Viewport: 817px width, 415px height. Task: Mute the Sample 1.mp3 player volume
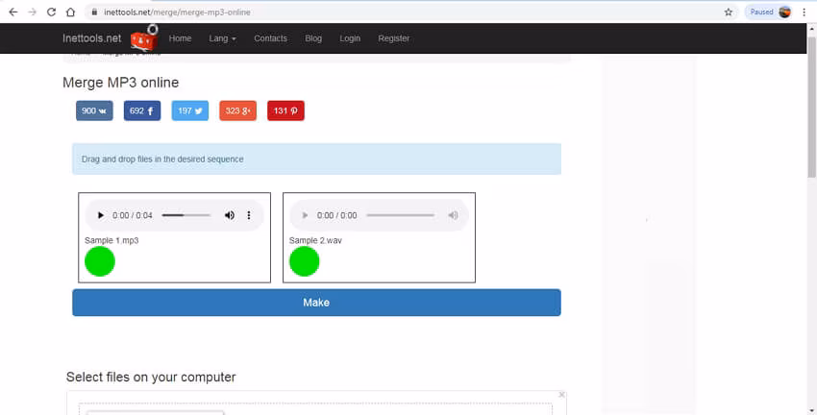point(230,215)
